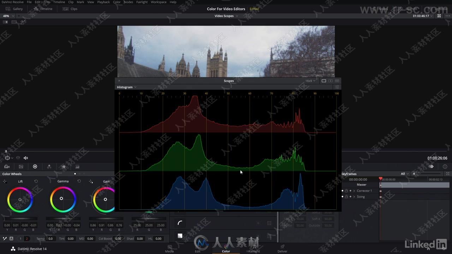Click the Lift black point picker

[x=5, y=181]
